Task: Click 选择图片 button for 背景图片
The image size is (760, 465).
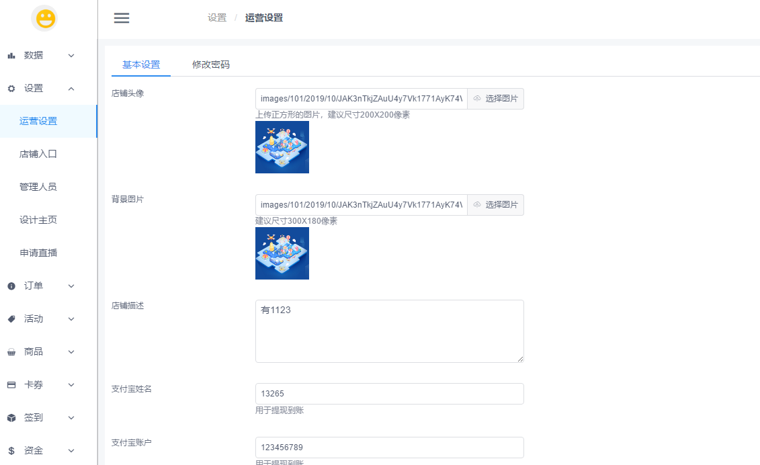Action: 495,205
